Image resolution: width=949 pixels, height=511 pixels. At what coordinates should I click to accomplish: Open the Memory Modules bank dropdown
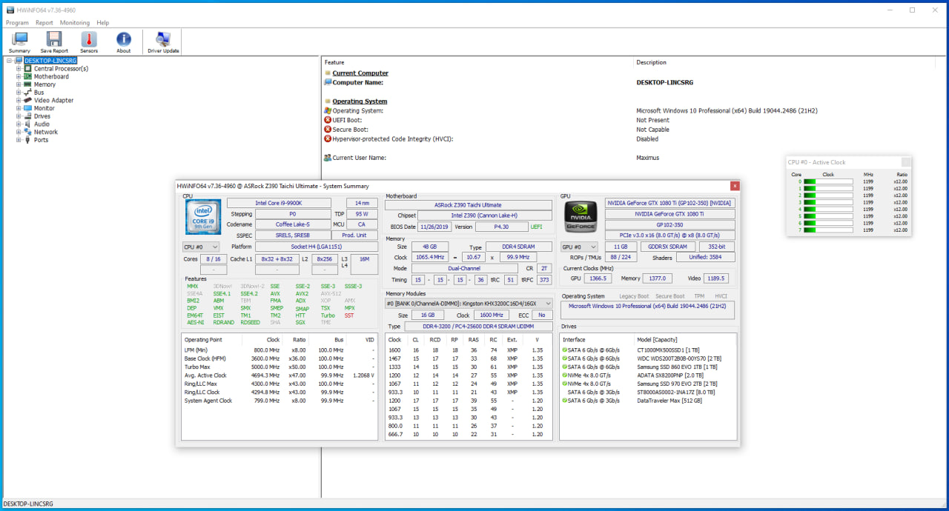tap(469, 304)
